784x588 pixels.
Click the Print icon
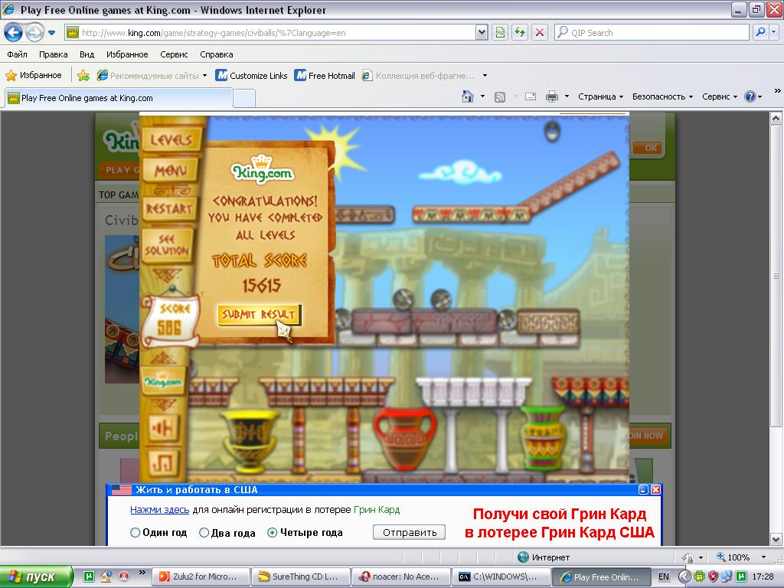click(551, 97)
